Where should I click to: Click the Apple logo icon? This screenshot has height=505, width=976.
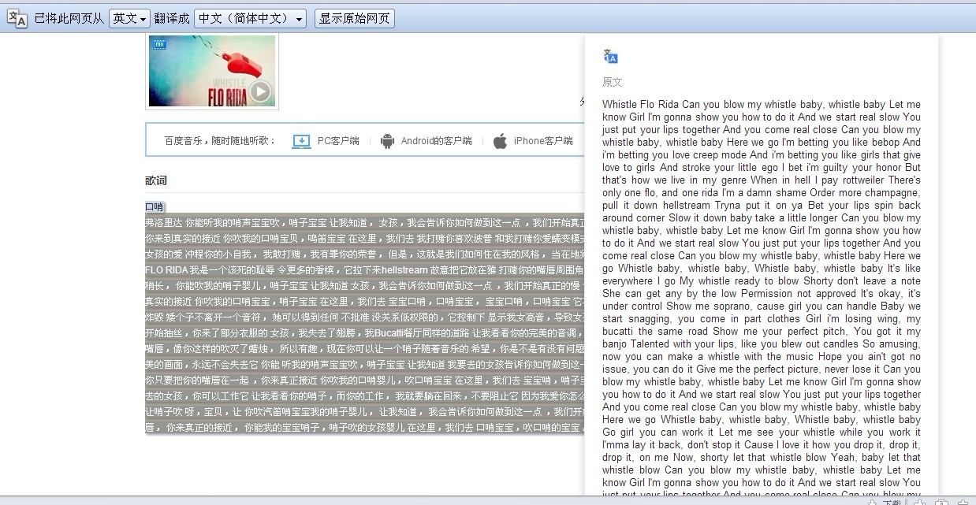click(x=500, y=141)
